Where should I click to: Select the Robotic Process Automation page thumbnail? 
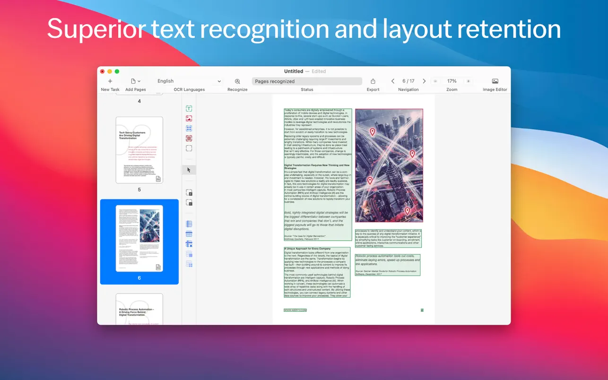(x=139, y=309)
